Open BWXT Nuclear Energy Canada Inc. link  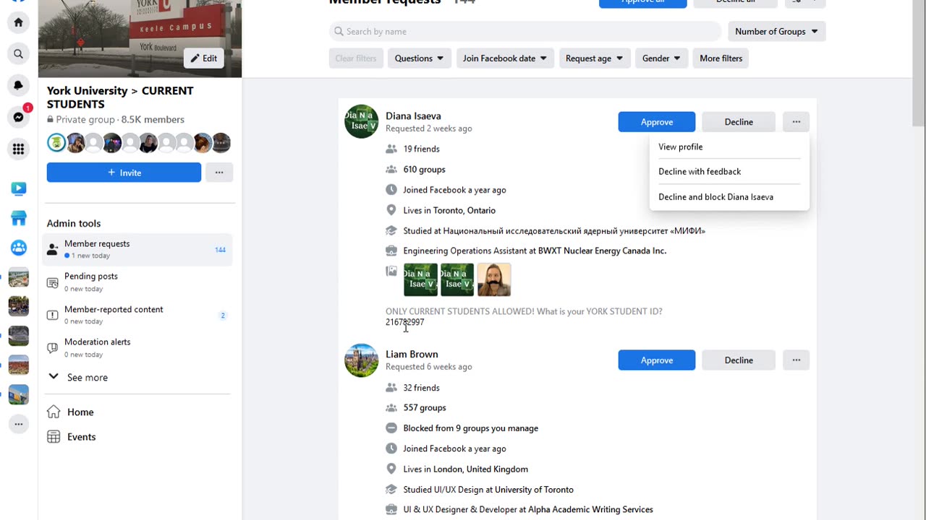tap(602, 251)
